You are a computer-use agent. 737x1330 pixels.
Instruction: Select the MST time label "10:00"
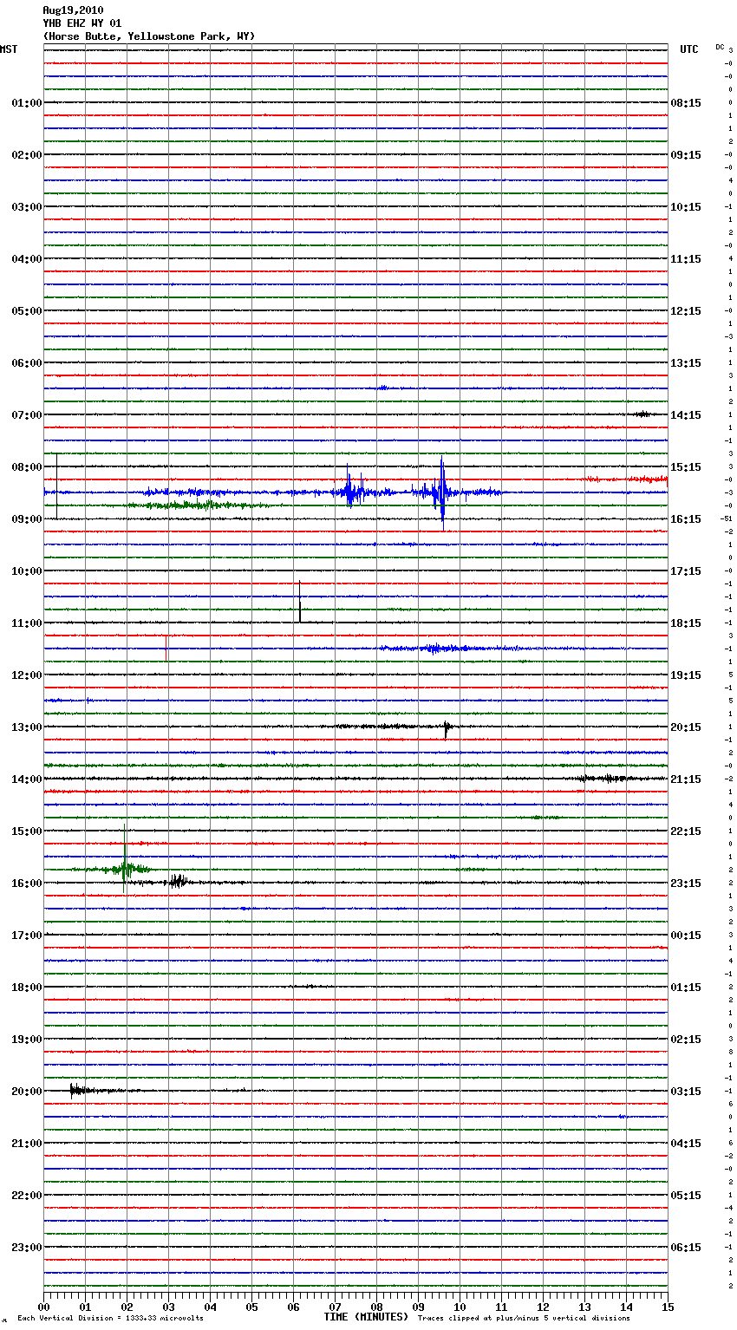tap(27, 571)
